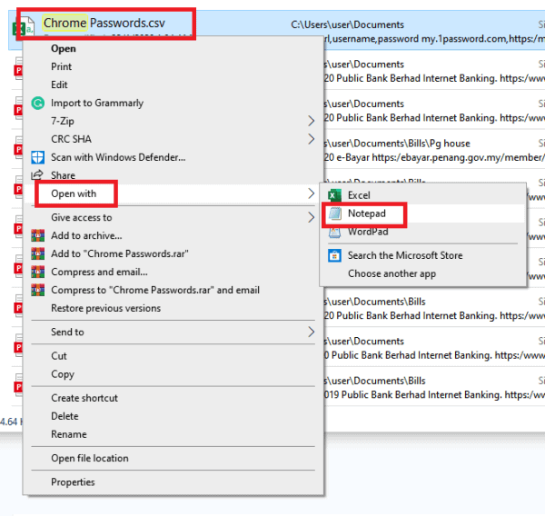Click the 019 Public Bank Berhad result text
Viewport: 545px width, 516px height.
[x=434, y=394]
